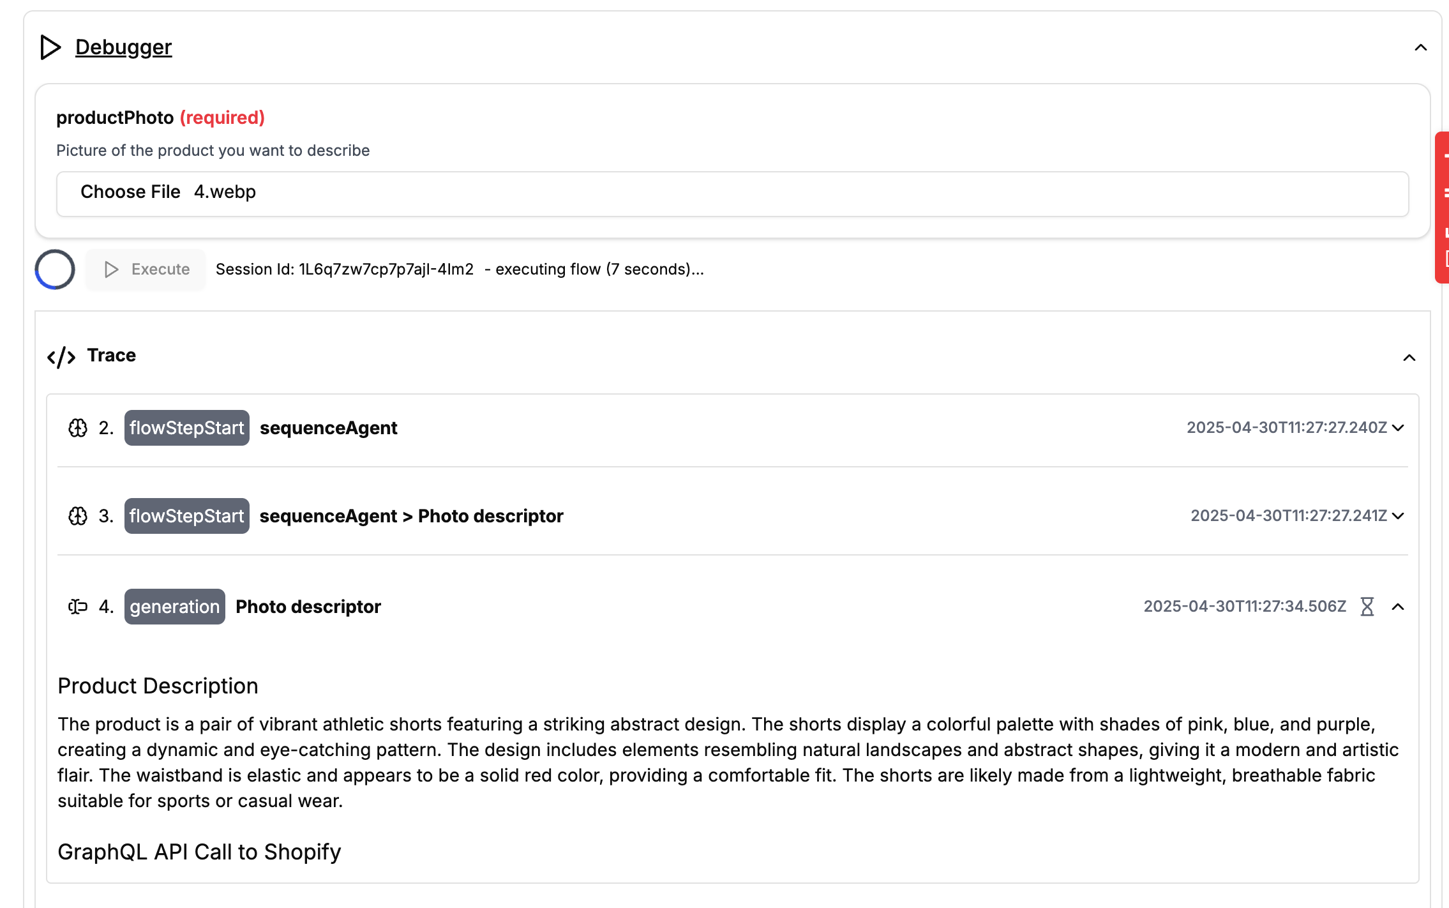The height and width of the screenshot is (908, 1449).
Task: Select sequenceAgent > Photo descriptor row
Action: click(x=733, y=516)
